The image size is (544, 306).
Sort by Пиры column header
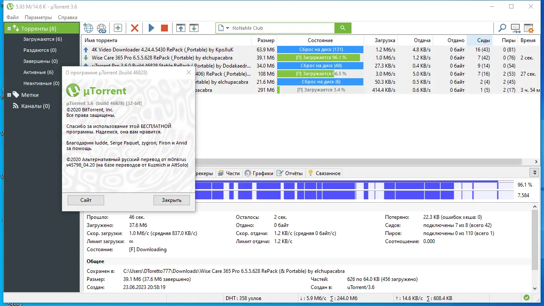click(x=505, y=40)
